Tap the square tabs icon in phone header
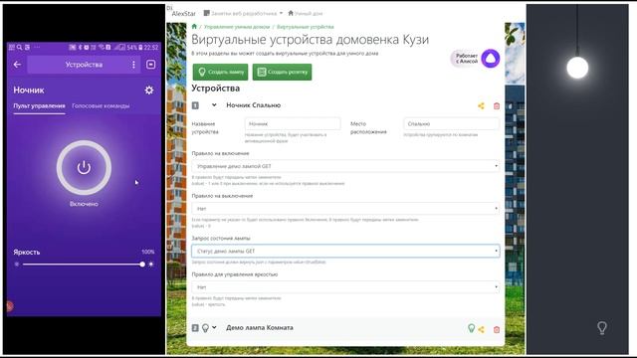The width and height of the screenshot is (637, 358). click(x=150, y=65)
